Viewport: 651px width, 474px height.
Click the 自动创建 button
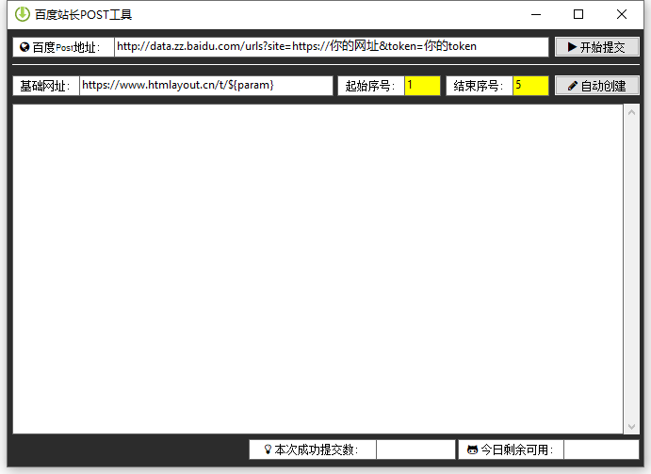tap(597, 86)
